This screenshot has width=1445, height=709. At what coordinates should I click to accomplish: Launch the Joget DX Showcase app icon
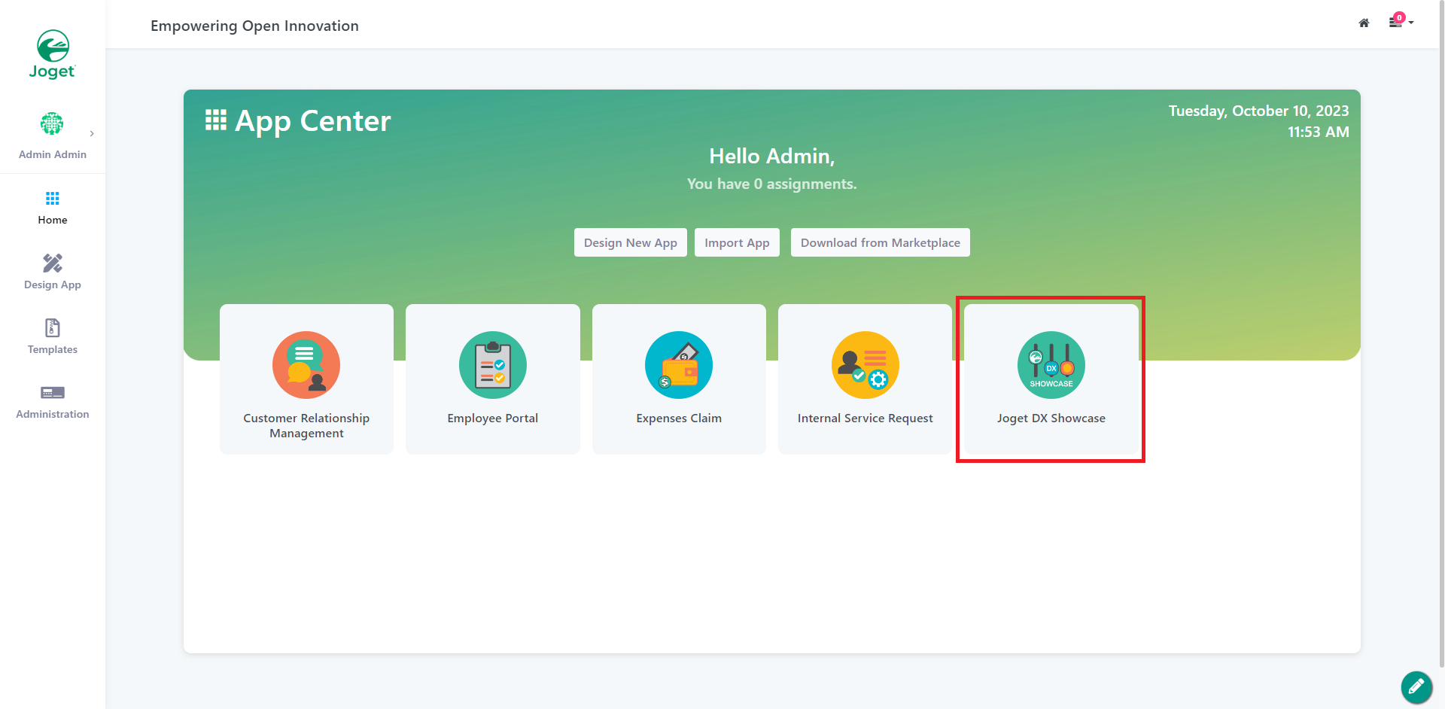[1051, 365]
